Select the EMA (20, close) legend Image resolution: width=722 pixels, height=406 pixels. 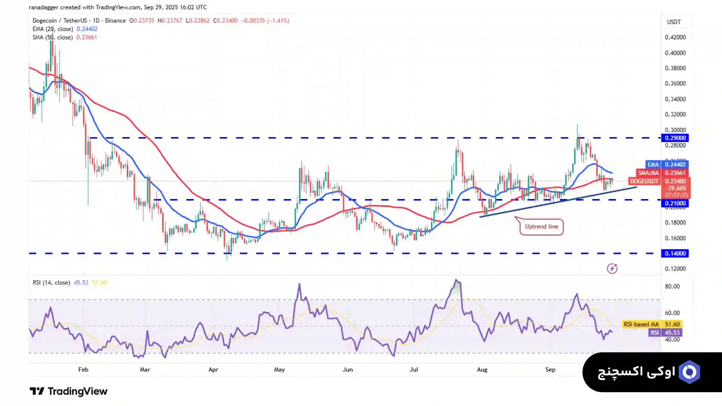tap(53, 29)
